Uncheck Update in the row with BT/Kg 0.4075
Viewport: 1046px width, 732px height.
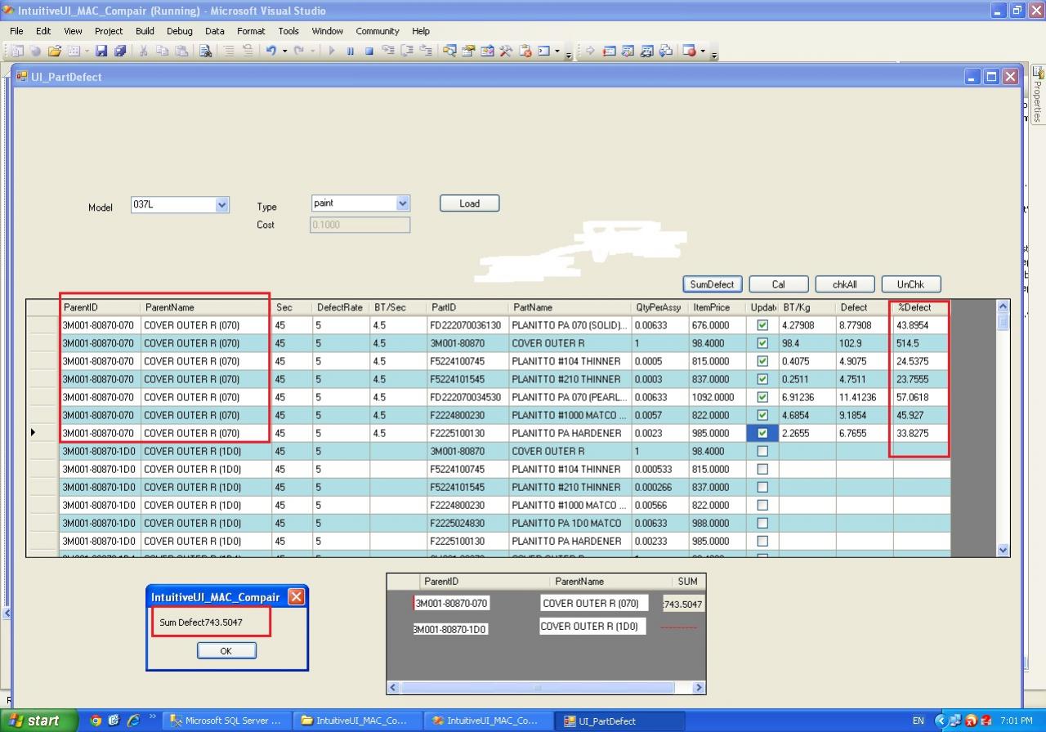pyautogui.click(x=762, y=361)
